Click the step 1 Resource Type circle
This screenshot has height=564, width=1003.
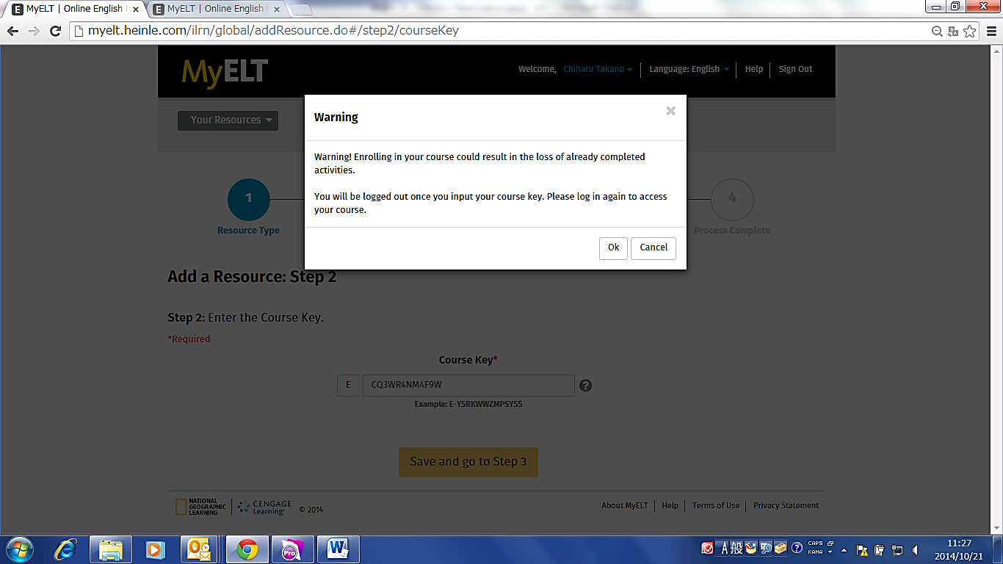coord(249,200)
